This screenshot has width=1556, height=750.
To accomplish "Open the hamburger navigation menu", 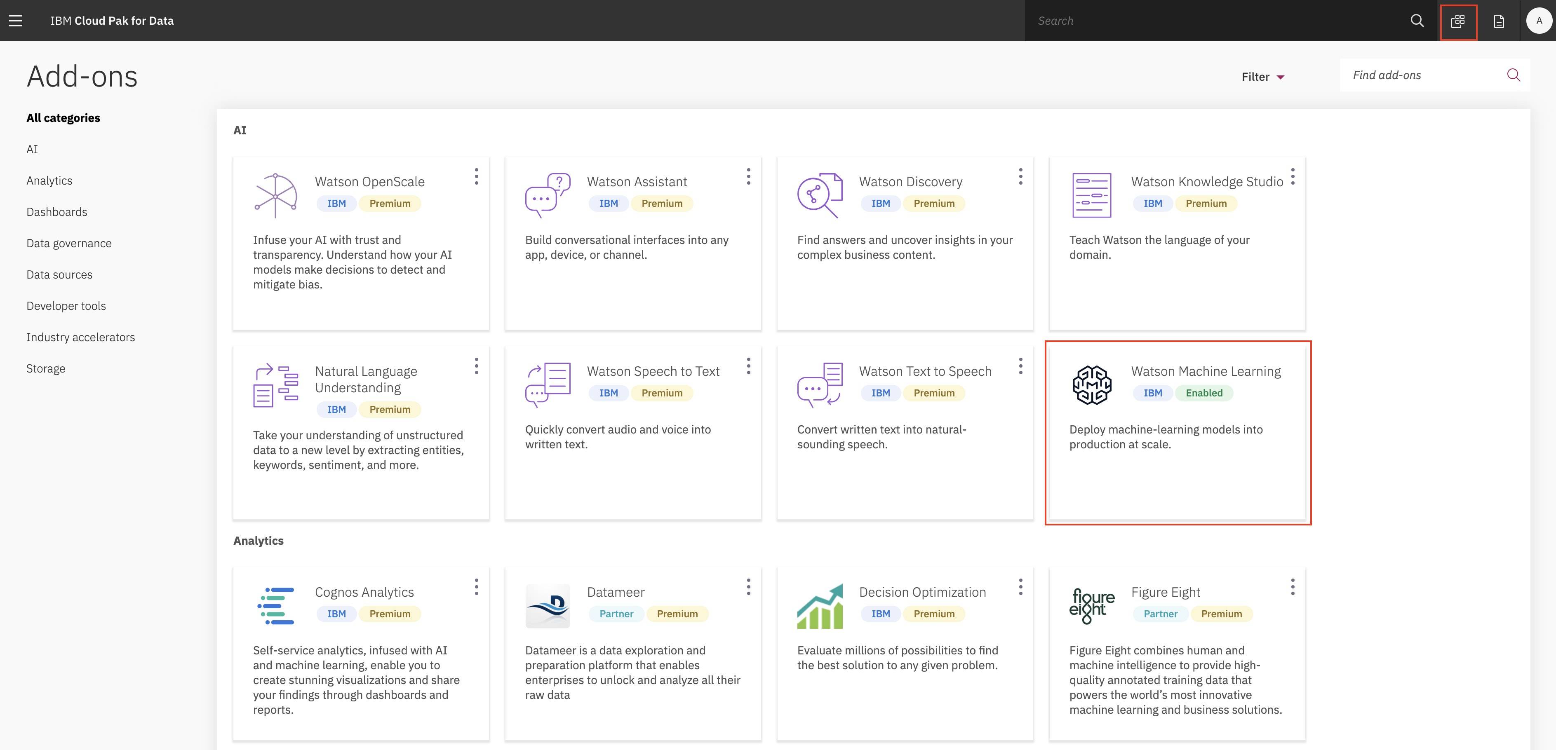I will pyautogui.click(x=16, y=21).
